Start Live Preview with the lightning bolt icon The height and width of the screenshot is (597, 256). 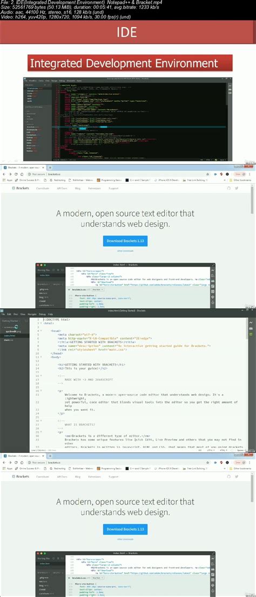[251, 322]
